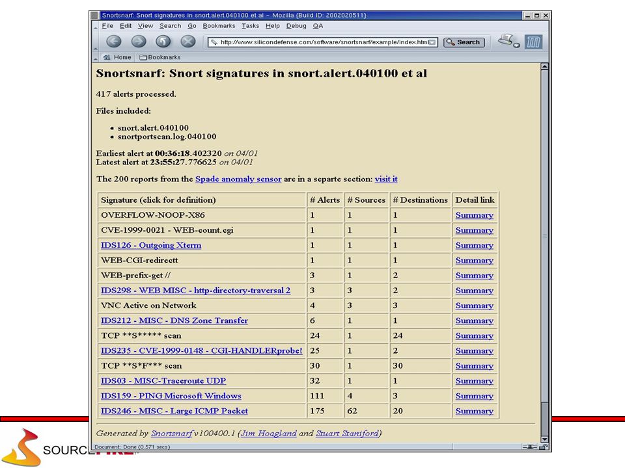Open IDS159 - PING Microsoft Windows link
This screenshot has width=625, height=468.
171,396
